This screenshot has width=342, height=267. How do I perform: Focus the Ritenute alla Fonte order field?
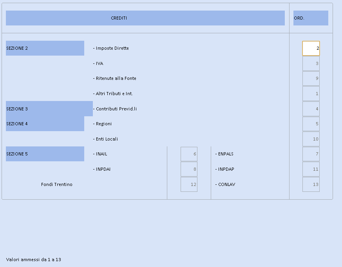pyautogui.click(x=311, y=78)
